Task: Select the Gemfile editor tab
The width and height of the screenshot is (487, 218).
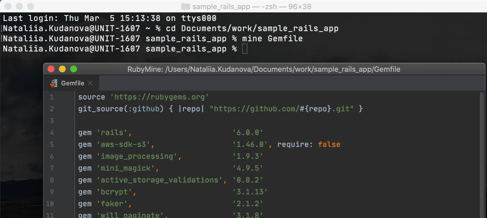Action: click(71, 83)
